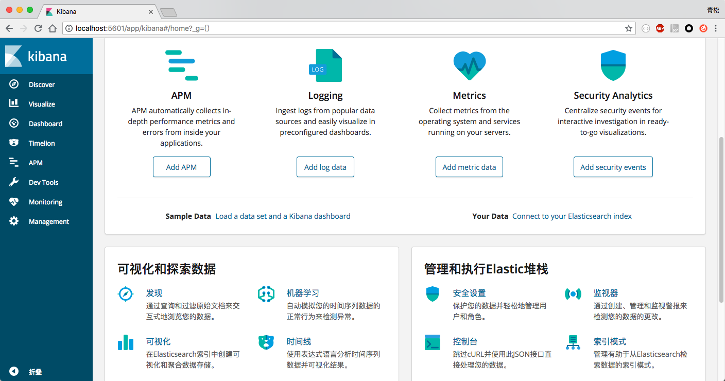Open the 监视器 link
The height and width of the screenshot is (381, 725).
point(606,293)
